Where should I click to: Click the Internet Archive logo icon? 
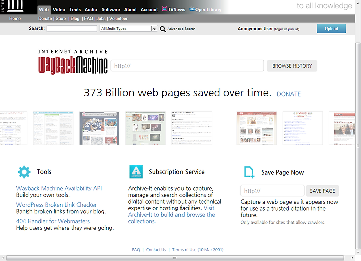pos(15,6)
